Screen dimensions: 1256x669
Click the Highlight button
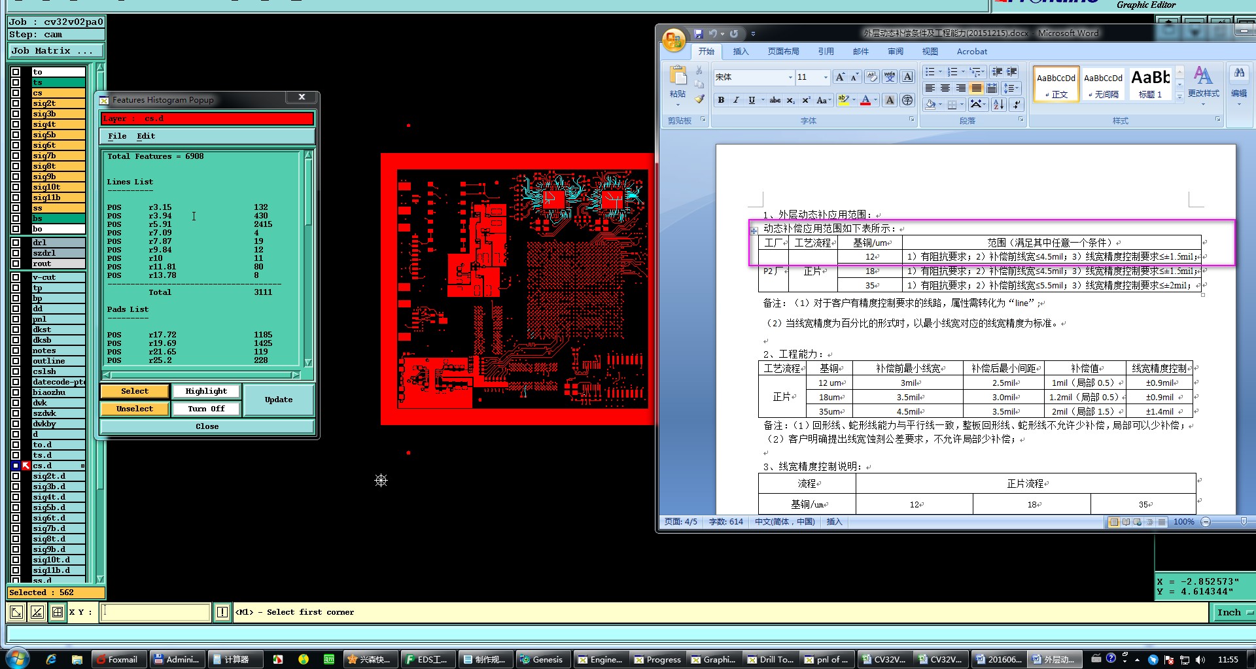206,391
